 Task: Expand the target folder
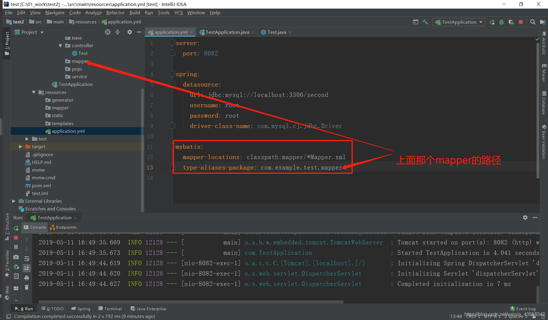click(x=20, y=147)
